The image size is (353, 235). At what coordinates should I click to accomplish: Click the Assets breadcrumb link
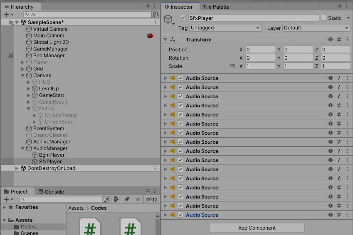pyautogui.click(x=76, y=208)
